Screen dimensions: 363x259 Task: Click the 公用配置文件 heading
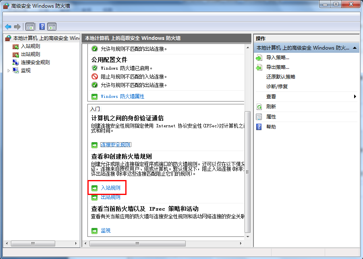109,60
